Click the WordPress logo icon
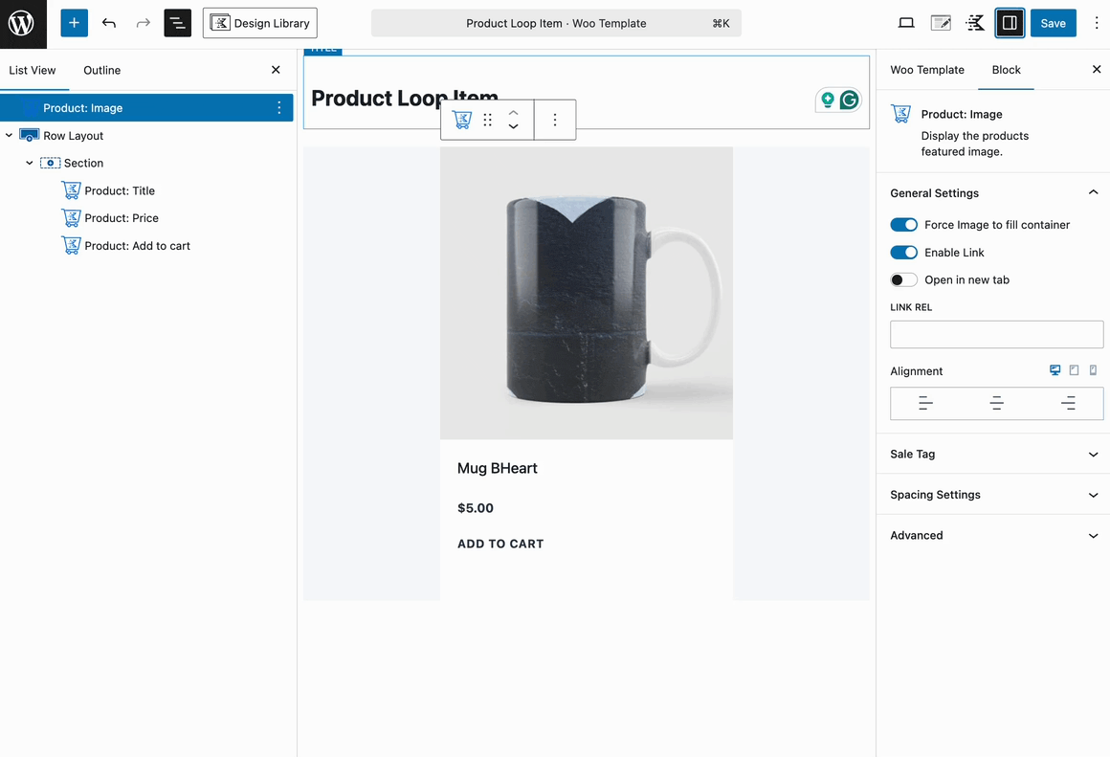This screenshot has width=1110, height=757. click(x=22, y=23)
